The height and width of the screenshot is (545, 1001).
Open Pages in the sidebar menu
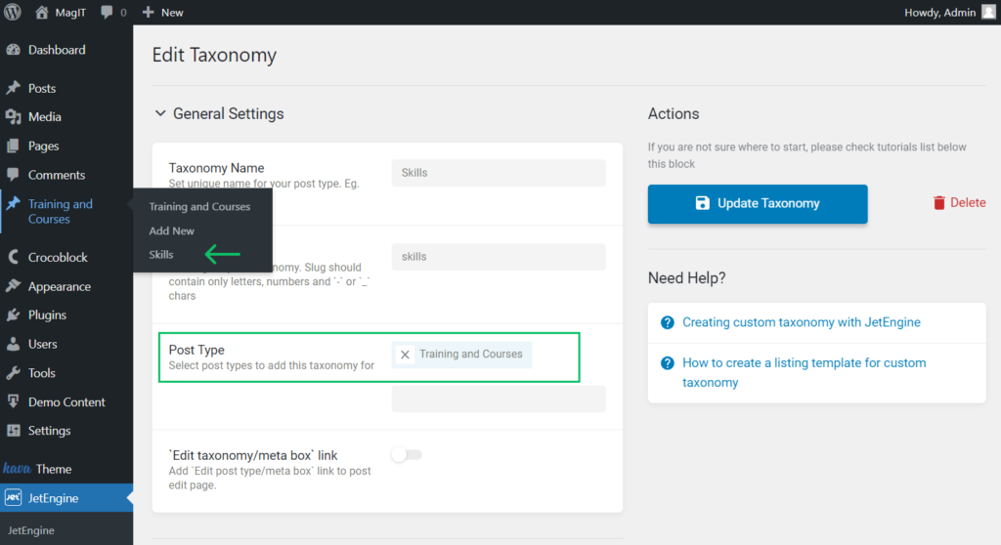[x=43, y=146]
